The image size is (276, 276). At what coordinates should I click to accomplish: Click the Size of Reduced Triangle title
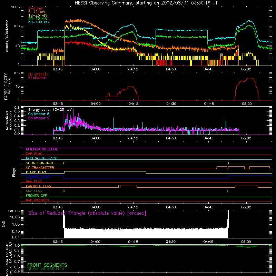[x=87, y=213]
